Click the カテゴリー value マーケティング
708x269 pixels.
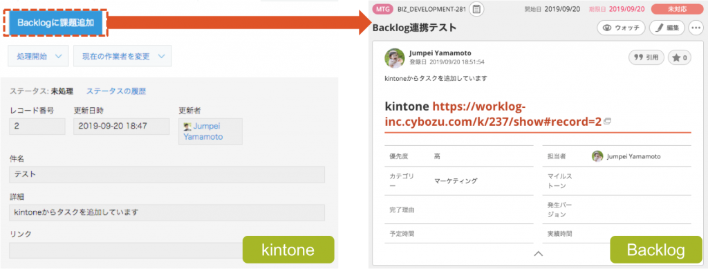click(456, 181)
